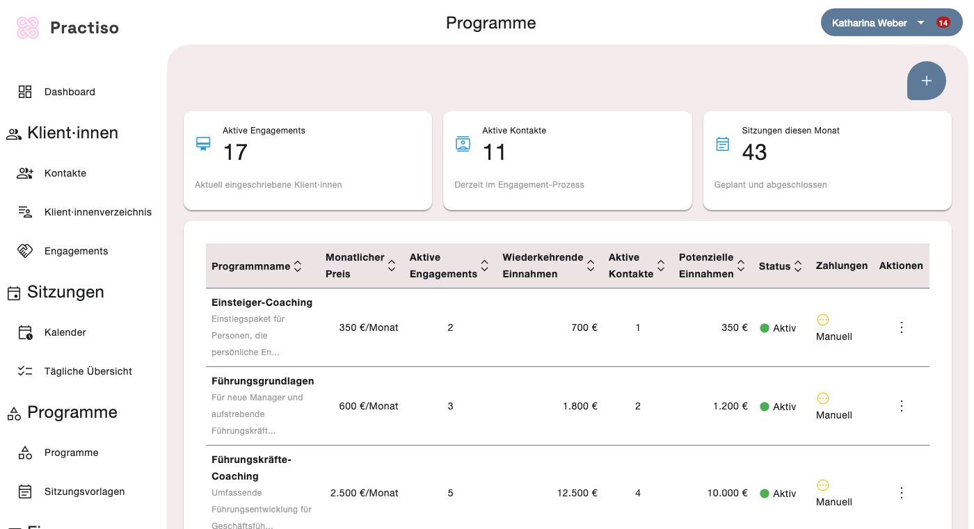The image size is (974, 529).
Task: Sort the table by Programmname
Action: click(x=298, y=266)
